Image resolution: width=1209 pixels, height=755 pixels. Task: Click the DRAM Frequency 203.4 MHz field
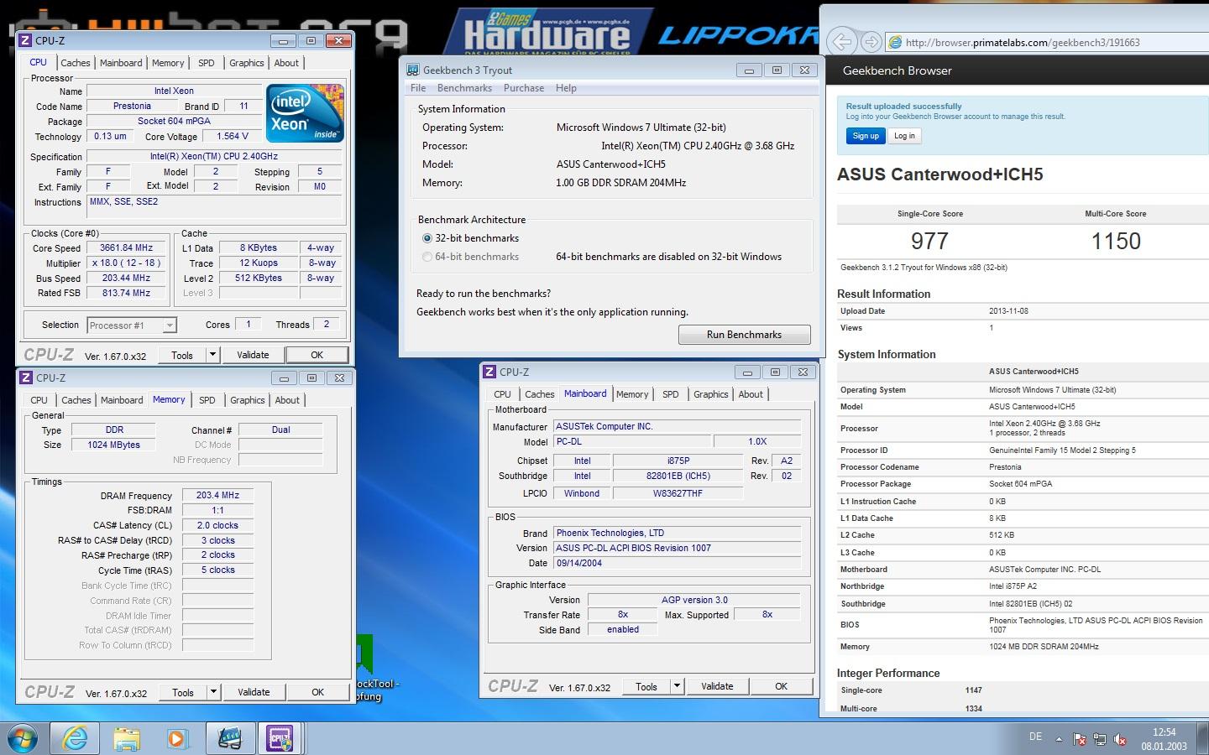pos(217,495)
